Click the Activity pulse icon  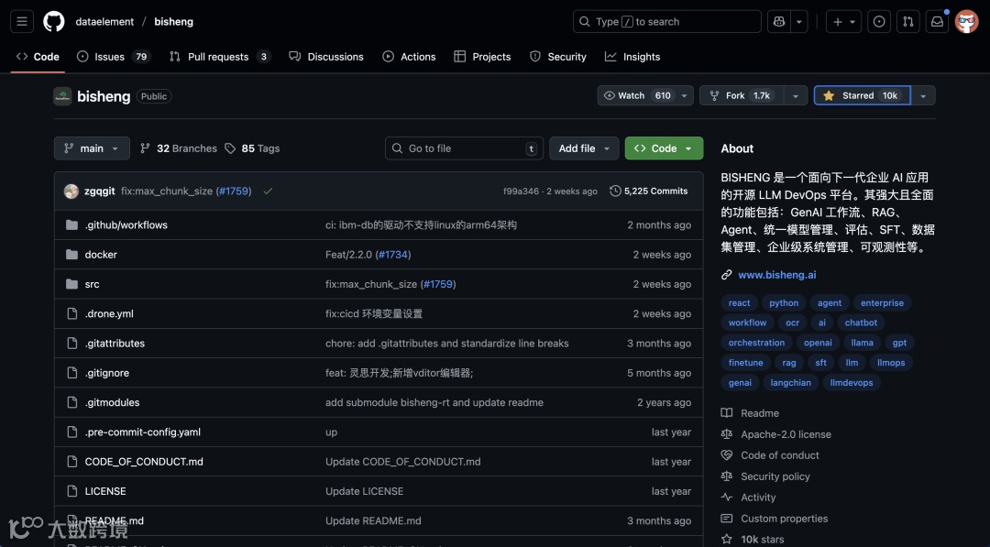[x=727, y=498]
